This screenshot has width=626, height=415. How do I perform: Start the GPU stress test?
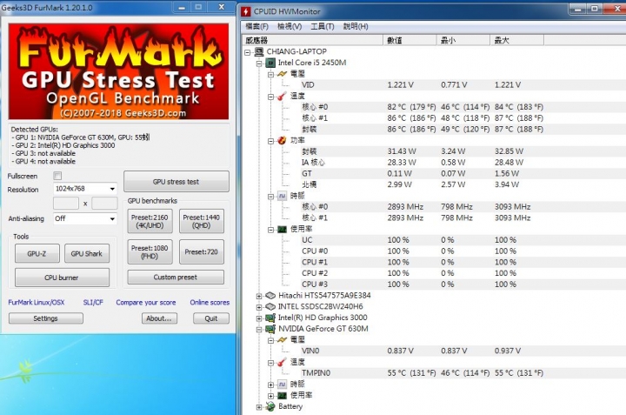tap(176, 182)
